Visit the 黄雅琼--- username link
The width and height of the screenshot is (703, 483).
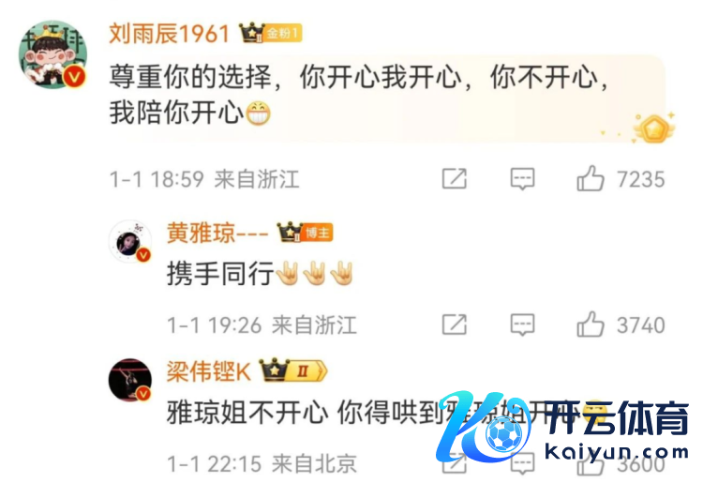217,234
